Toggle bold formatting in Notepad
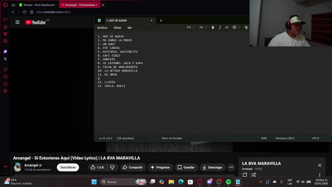 pos(213,27)
